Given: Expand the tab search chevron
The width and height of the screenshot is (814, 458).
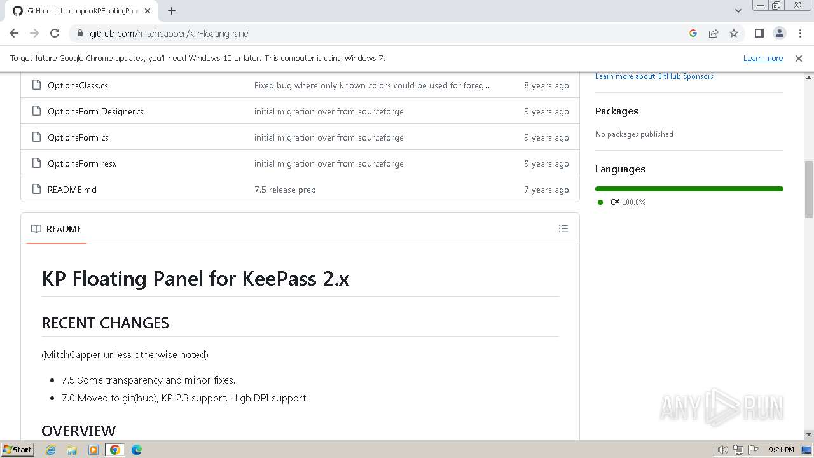Looking at the screenshot, I should pyautogui.click(x=738, y=11).
